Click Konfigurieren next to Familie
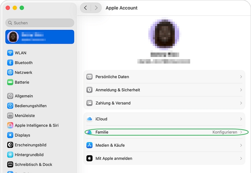This screenshot has width=251, height=173. (224, 132)
